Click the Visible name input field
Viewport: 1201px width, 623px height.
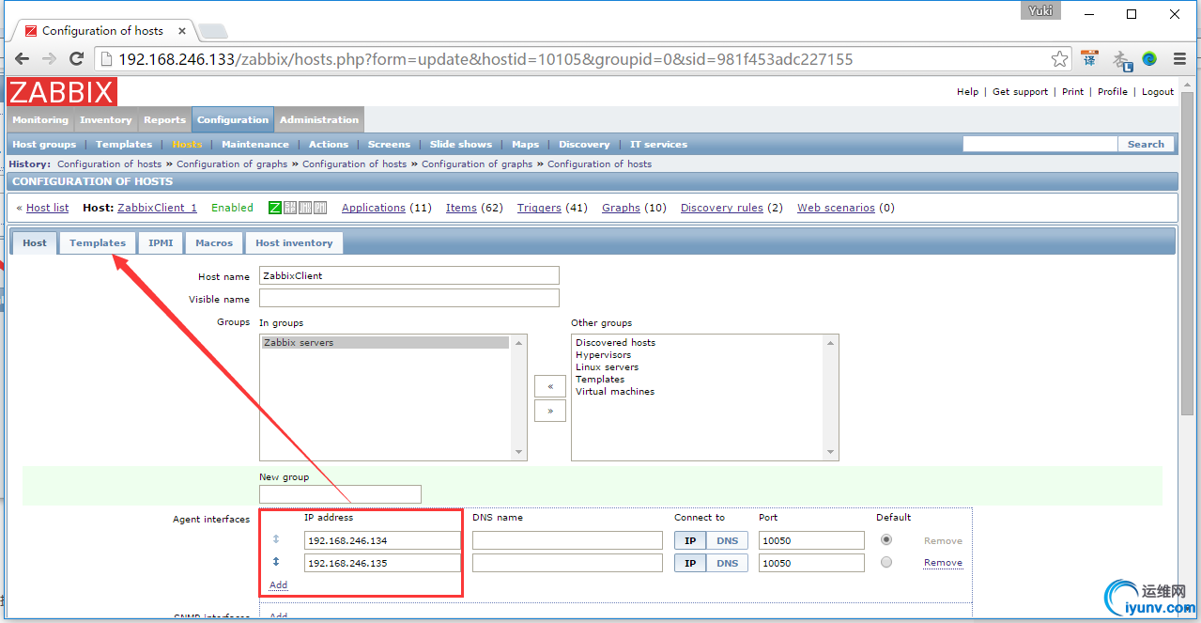click(409, 298)
